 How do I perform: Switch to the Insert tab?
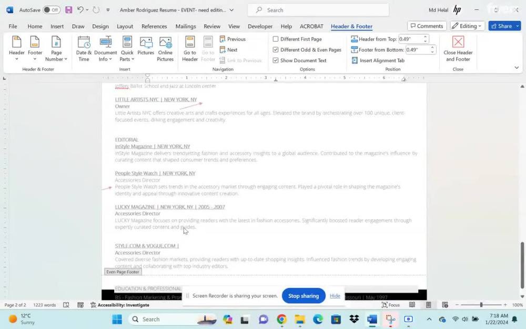pos(57,26)
